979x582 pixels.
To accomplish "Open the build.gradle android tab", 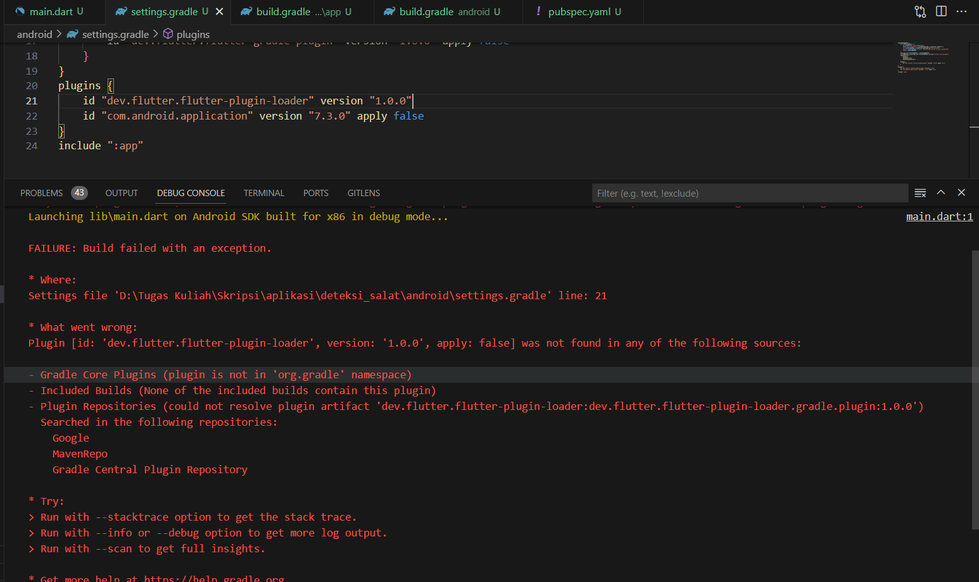I will [448, 11].
